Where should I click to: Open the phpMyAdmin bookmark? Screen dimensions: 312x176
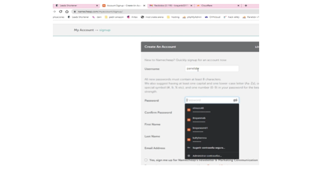click(192, 17)
